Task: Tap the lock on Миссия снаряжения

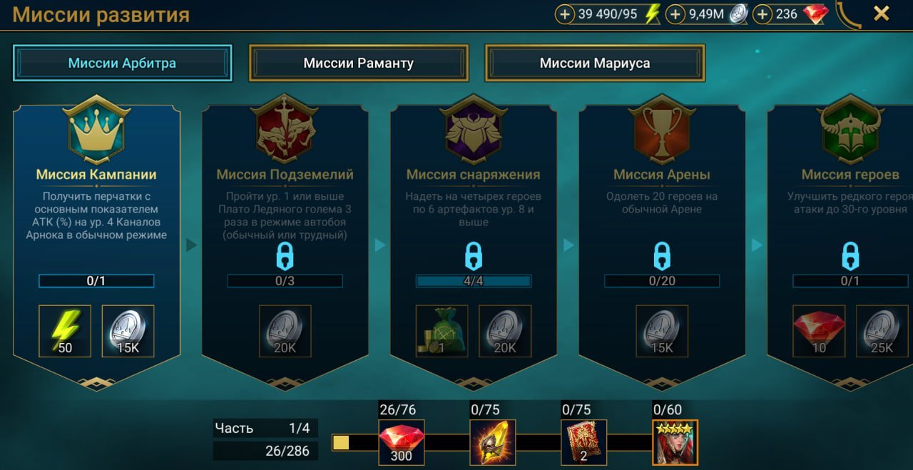Action: pos(474,256)
